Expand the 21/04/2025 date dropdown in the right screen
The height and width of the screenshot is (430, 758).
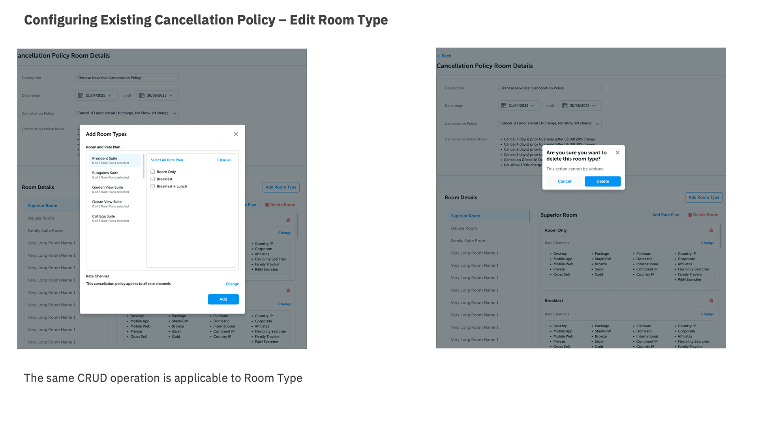(533, 106)
